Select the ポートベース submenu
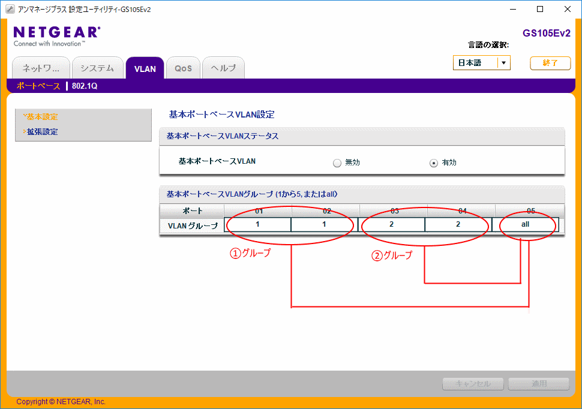Screen dimensions: 582x409 click(x=38, y=86)
